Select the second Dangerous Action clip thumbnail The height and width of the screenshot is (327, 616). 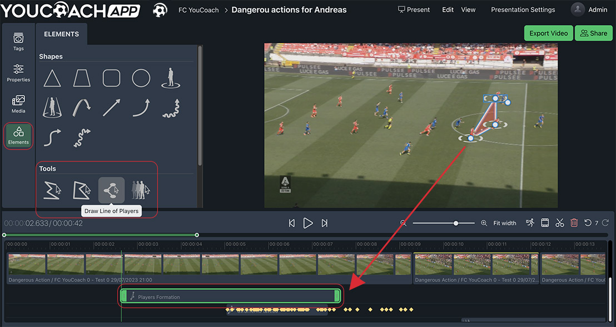coord(476,268)
